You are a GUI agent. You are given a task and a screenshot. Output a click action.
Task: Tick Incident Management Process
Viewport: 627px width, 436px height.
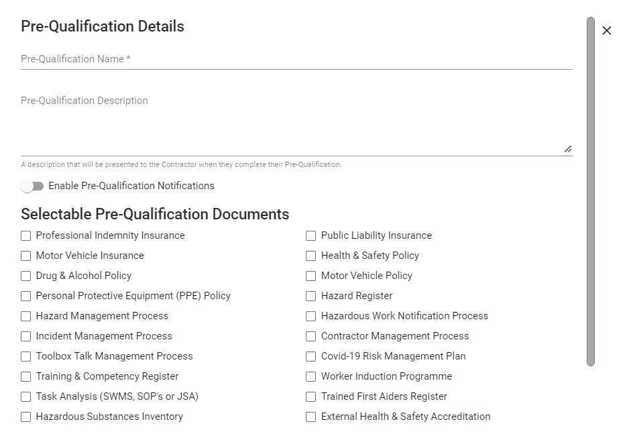click(26, 337)
